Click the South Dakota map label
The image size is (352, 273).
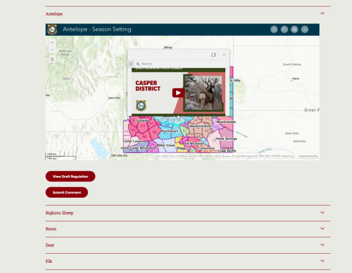click(x=292, y=64)
